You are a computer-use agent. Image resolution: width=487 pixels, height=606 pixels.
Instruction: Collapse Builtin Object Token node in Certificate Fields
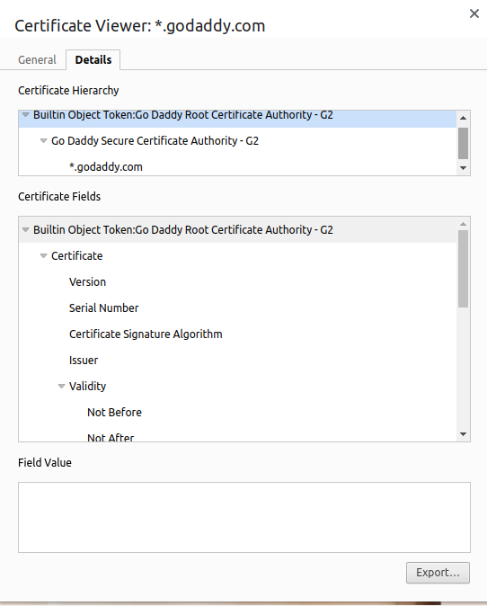click(x=25, y=229)
